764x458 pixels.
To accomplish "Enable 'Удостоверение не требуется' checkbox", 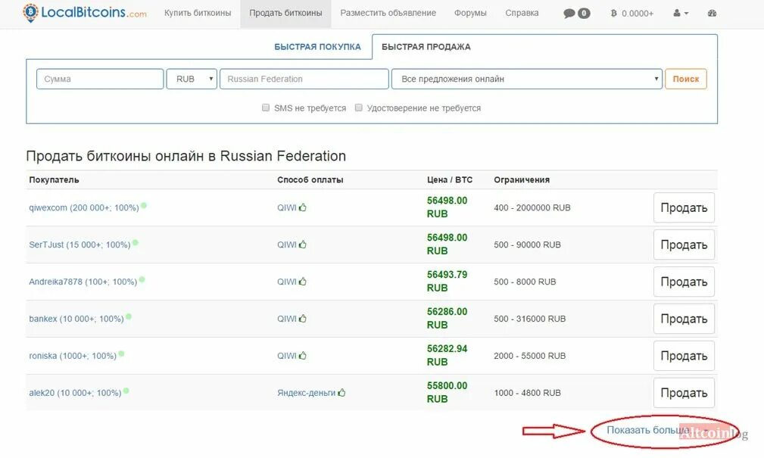I will point(359,107).
